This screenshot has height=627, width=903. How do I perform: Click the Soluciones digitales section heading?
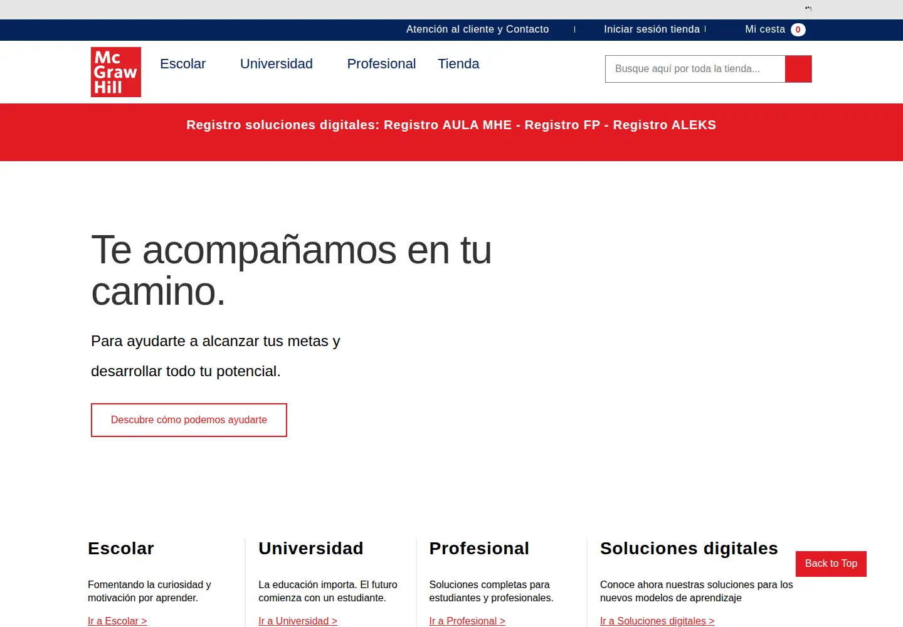click(689, 549)
